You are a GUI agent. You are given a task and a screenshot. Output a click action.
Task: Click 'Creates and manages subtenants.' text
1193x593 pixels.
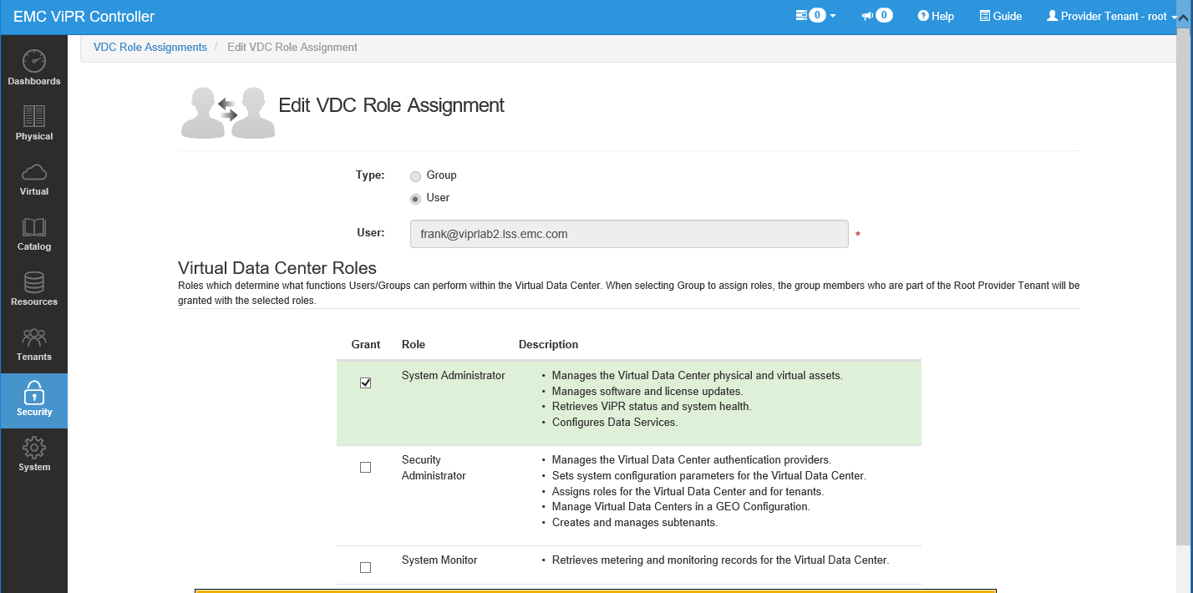coord(635,522)
